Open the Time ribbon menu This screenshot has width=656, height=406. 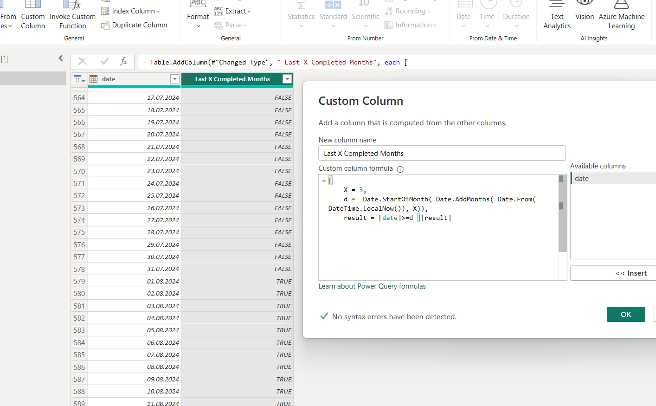pyautogui.click(x=487, y=15)
